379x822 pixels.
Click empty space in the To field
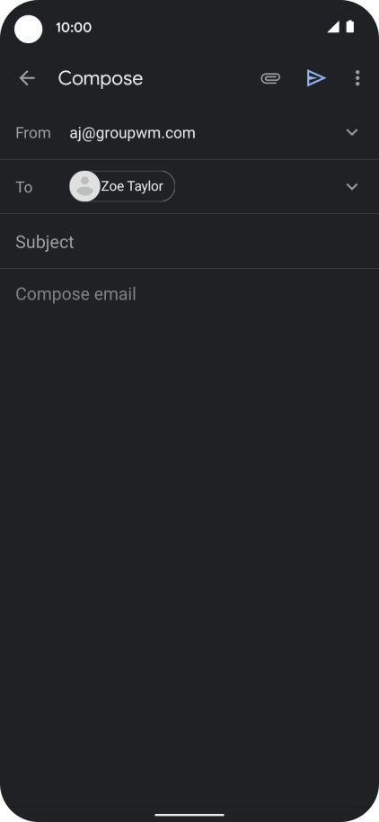pyautogui.click(x=260, y=187)
